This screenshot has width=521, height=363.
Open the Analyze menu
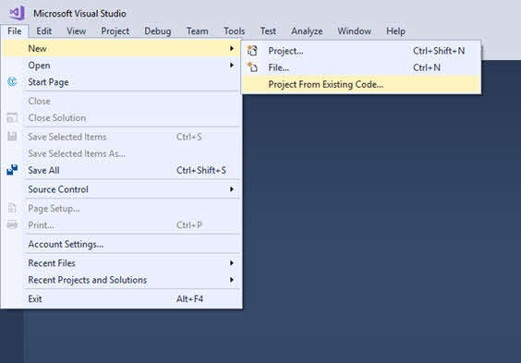[x=307, y=30]
